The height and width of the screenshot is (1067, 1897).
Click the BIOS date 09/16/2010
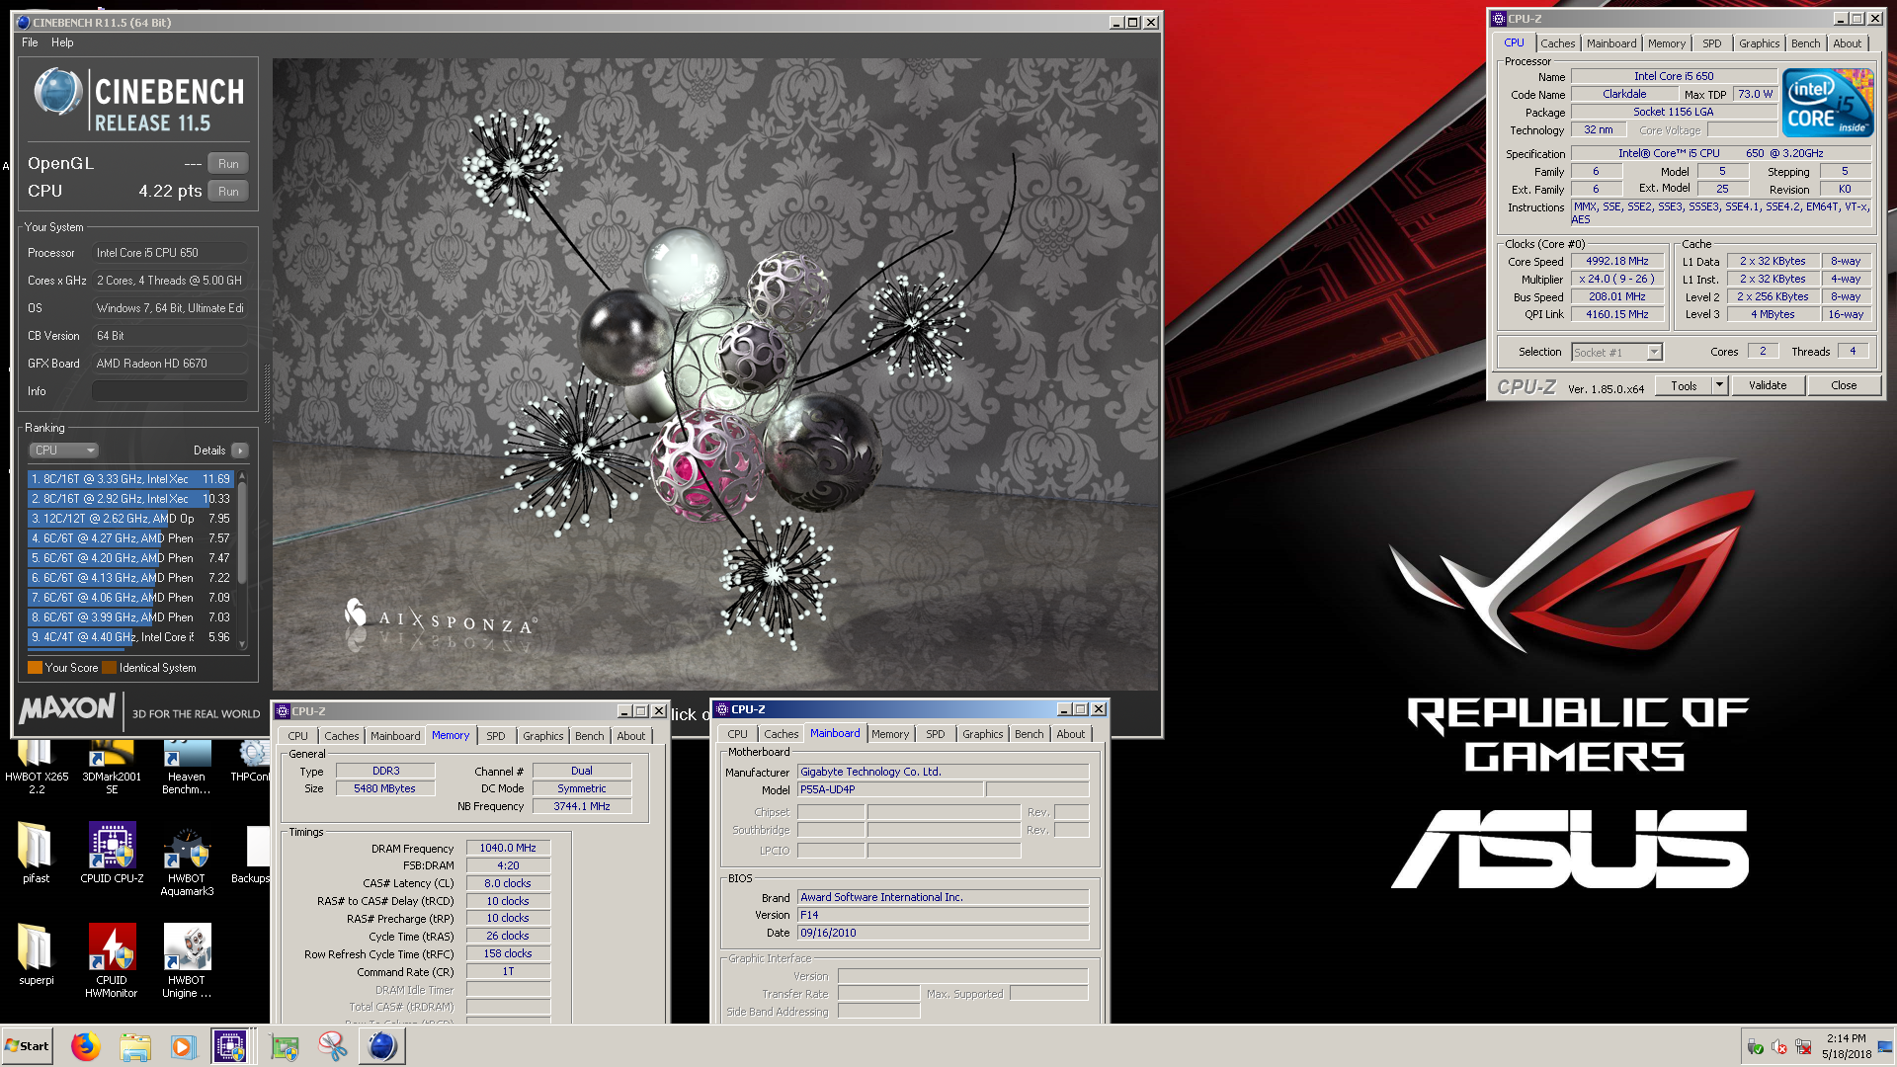[943, 933]
